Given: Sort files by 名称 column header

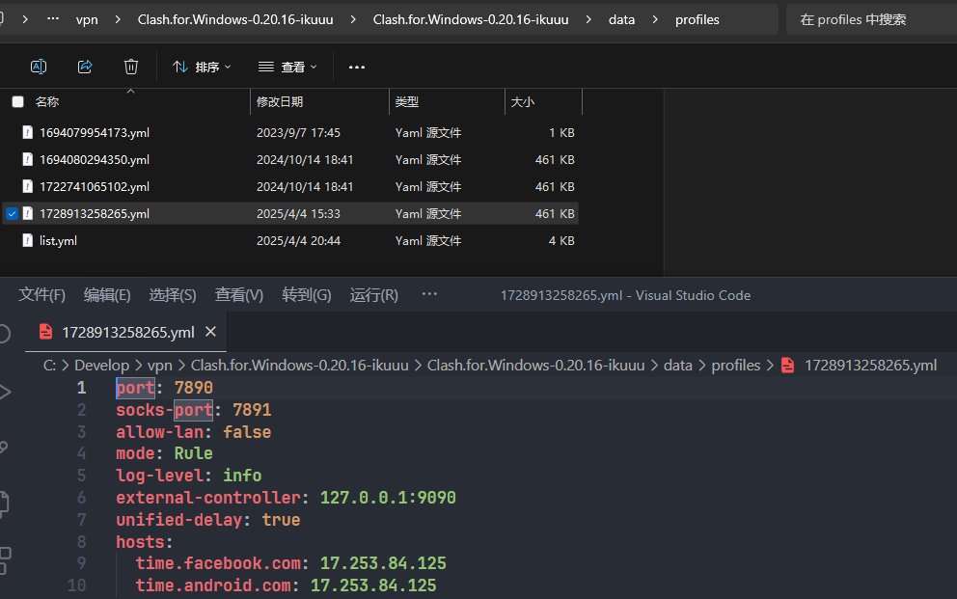Looking at the screenshot, I should coord(47,102).
